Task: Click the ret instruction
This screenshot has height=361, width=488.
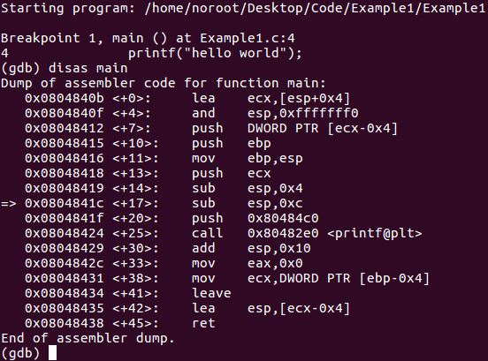Action: 203,323
